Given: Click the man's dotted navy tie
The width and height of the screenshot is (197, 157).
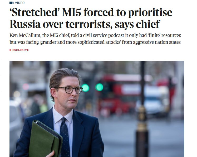Looking at the screenshot, I should point(65,137).
